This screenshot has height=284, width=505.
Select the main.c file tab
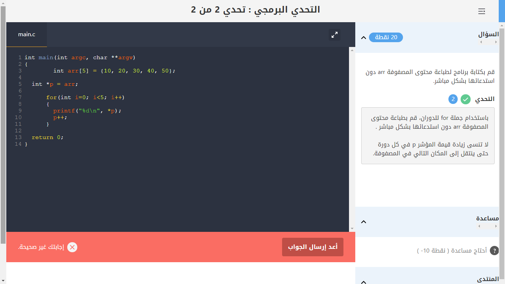[x=27, y=34]
